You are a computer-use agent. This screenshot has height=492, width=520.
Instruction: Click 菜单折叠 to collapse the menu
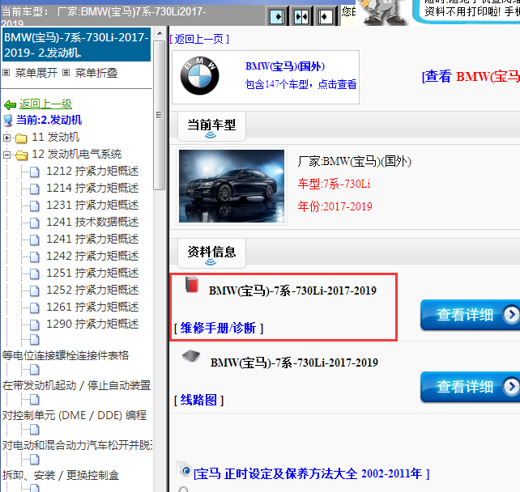point(96,73)
